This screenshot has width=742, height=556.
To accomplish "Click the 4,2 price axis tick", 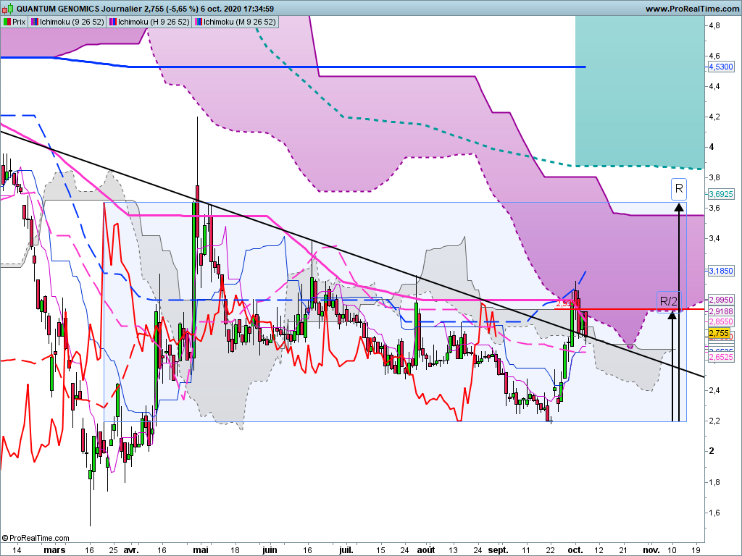I will (x=714, y=117).
